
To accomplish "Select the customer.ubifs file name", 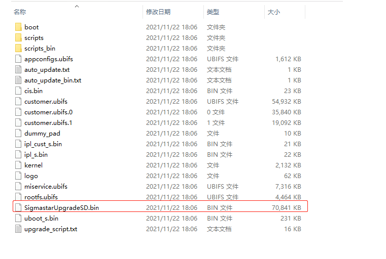I will coord(46,101).
